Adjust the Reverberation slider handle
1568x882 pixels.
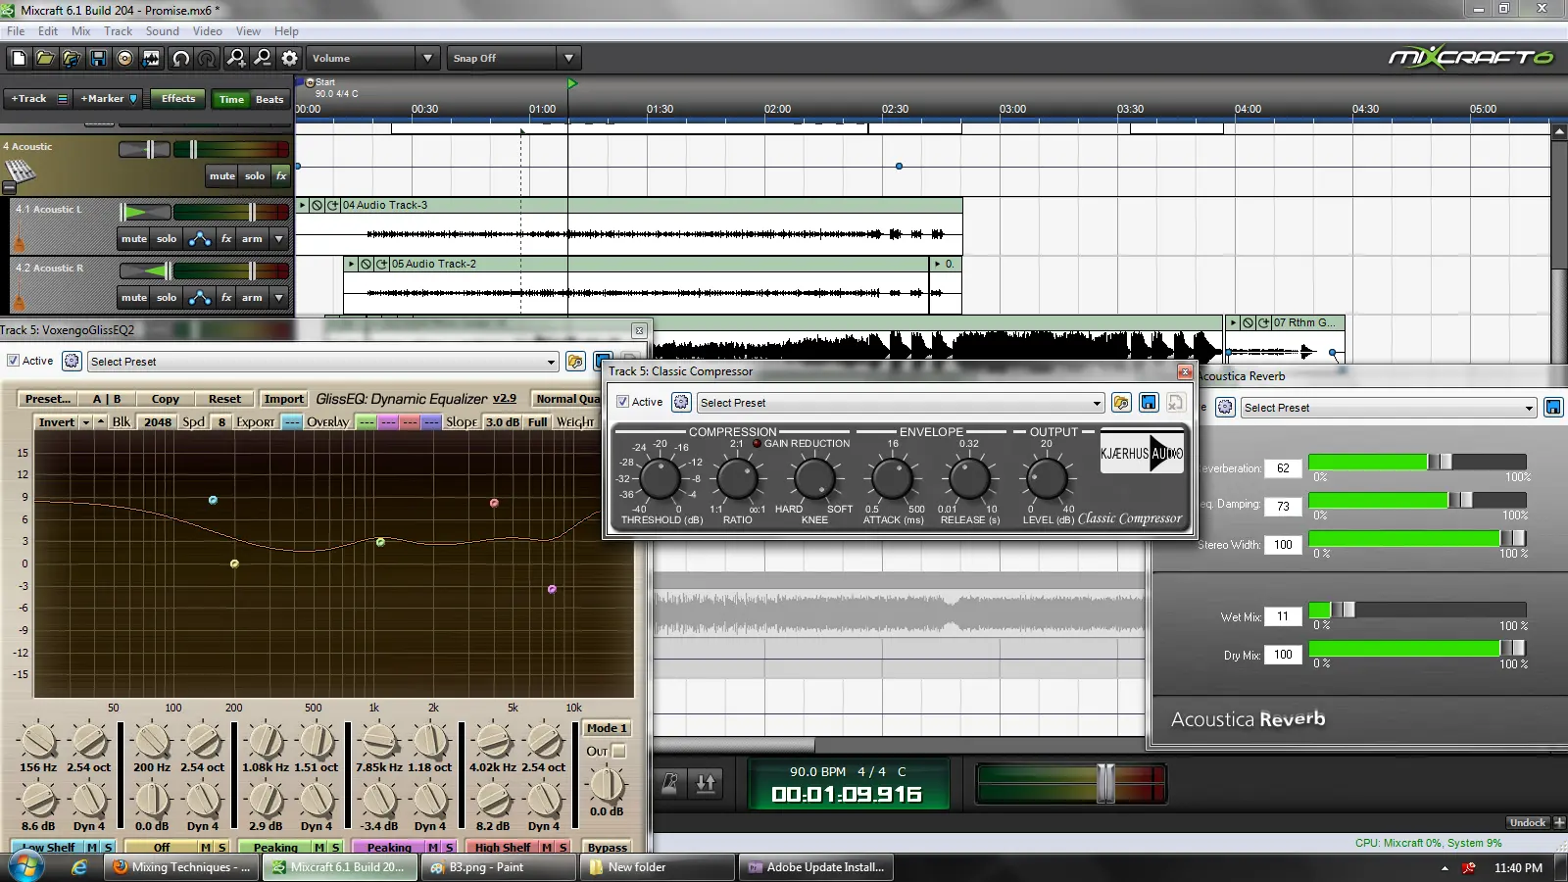point(1441,462)
